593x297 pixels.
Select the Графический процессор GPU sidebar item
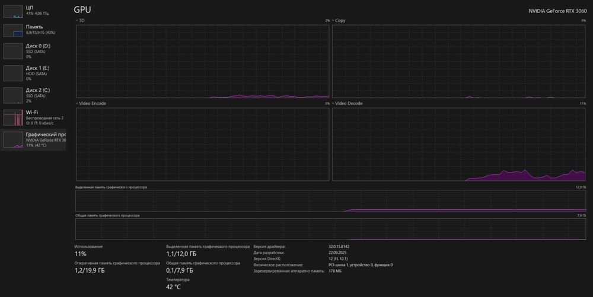[x=33, y=140]
